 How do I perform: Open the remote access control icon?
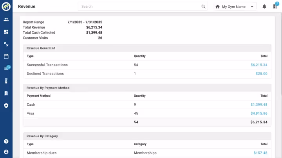[6, 81]
